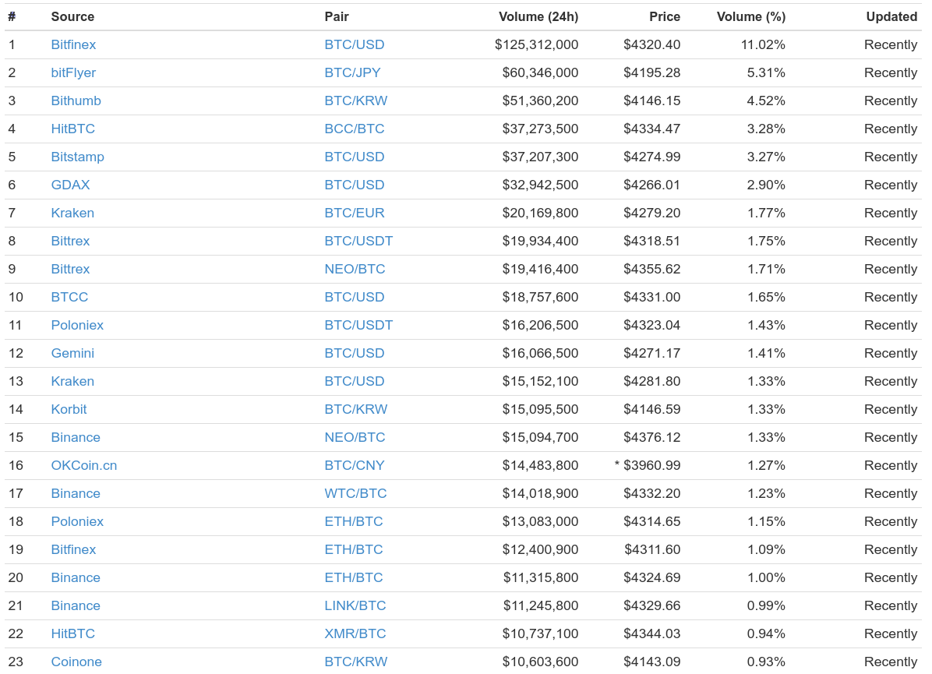Open ETH/BTC pair in Poloniex row
This screenshot has width=932, height=674.
354,521
